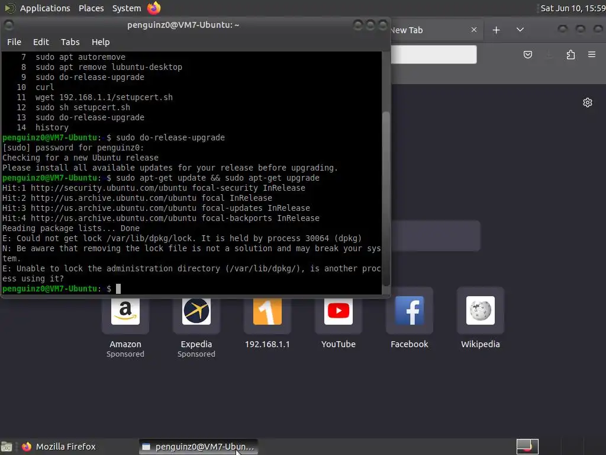Click the YouTube label text
This screenshot has width=606, height=455.
point(338,344)
